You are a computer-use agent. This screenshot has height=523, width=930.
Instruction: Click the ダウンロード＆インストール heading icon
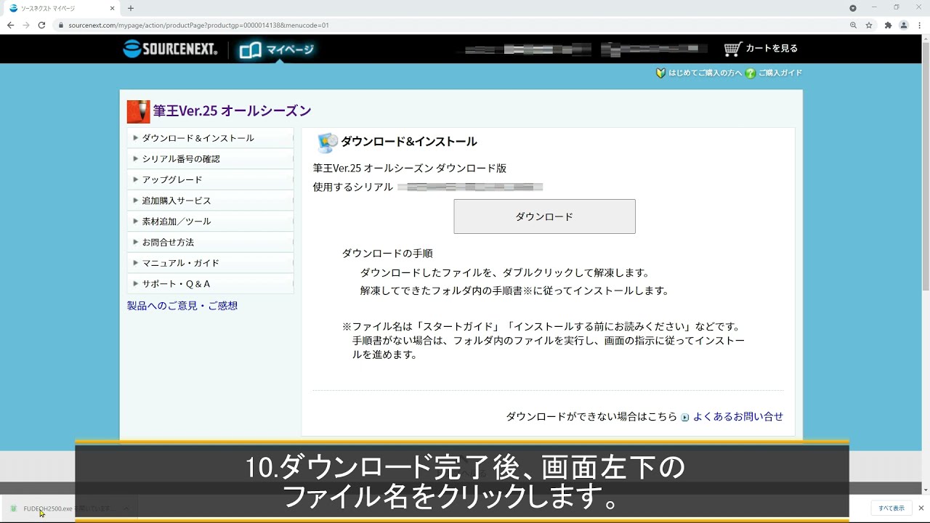coord(328,142)
